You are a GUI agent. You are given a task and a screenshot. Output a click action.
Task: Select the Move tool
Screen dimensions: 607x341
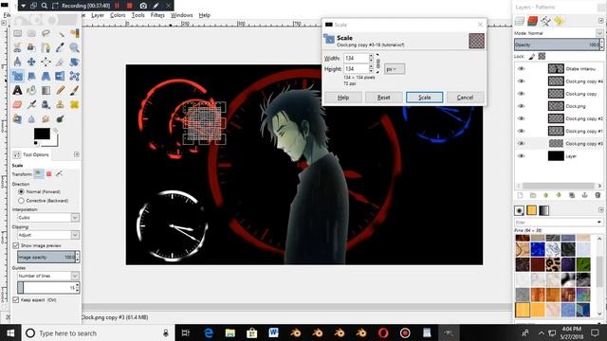point(31,62)
